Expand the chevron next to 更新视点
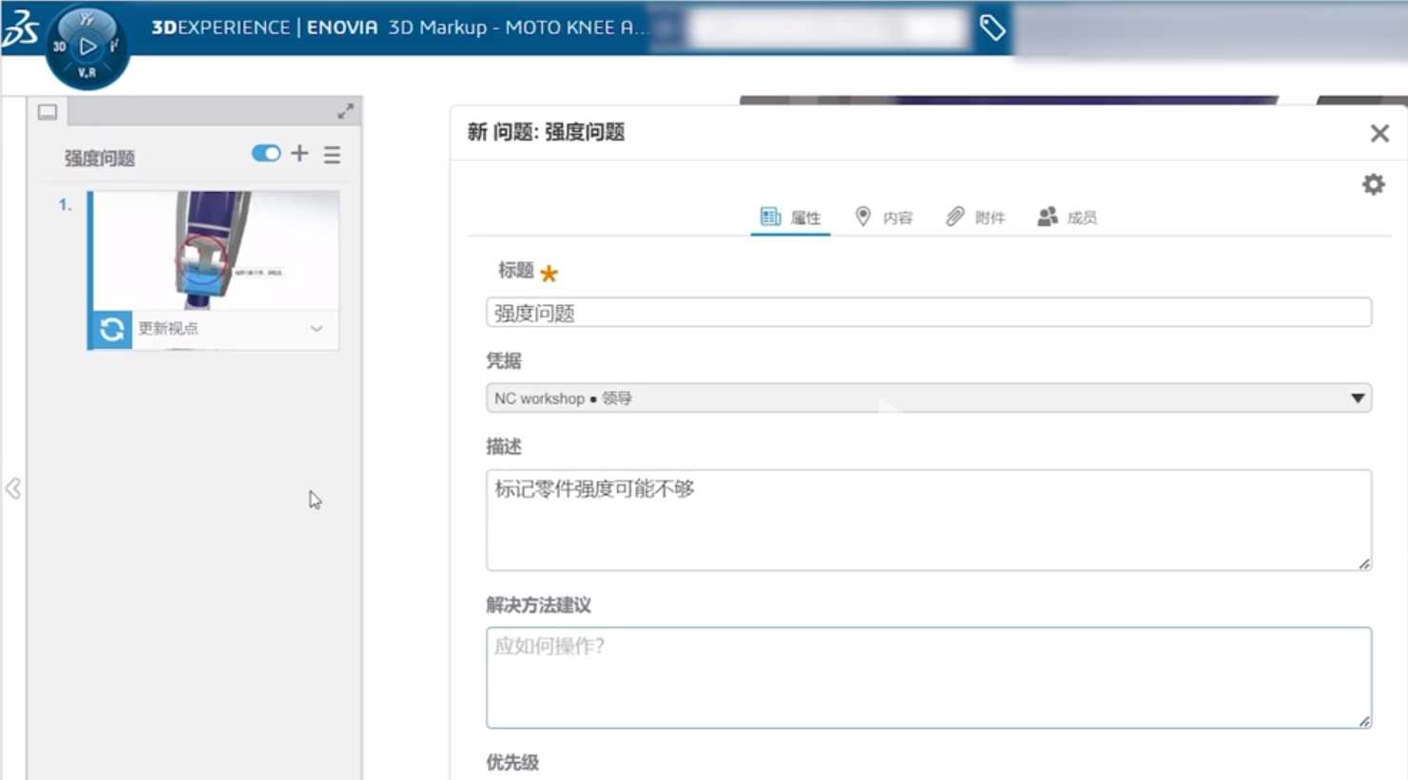This screenshot has height=780, width=1408. coord(314,330)
